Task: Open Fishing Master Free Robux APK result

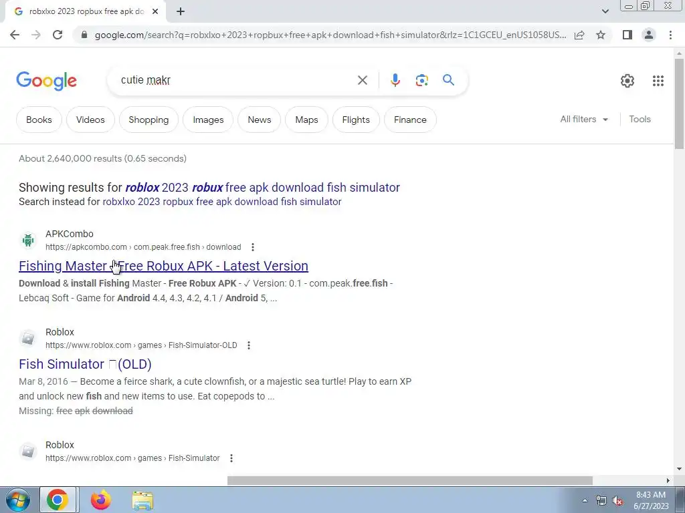Action: (163, 266)
